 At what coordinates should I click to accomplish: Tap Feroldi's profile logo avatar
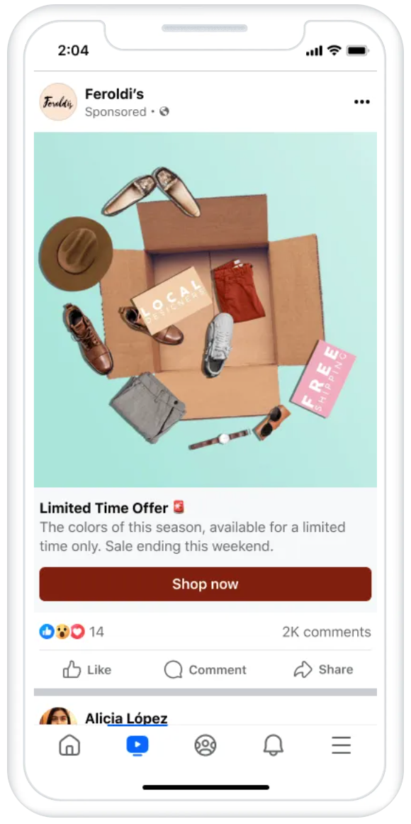coord(58,102)
